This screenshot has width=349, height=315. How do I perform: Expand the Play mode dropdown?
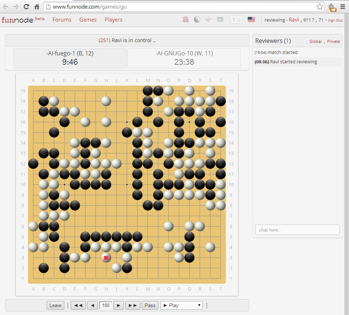tap(181, 305)
